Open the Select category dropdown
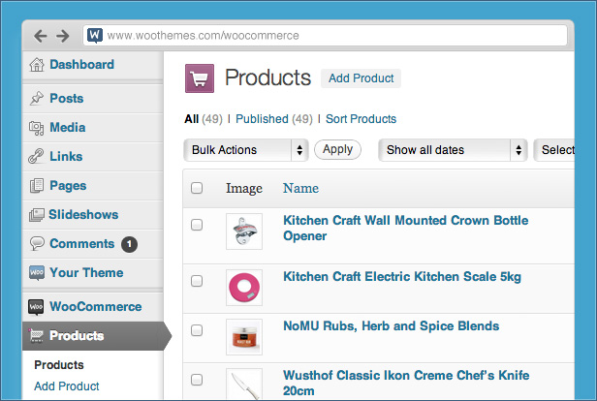 554,150
